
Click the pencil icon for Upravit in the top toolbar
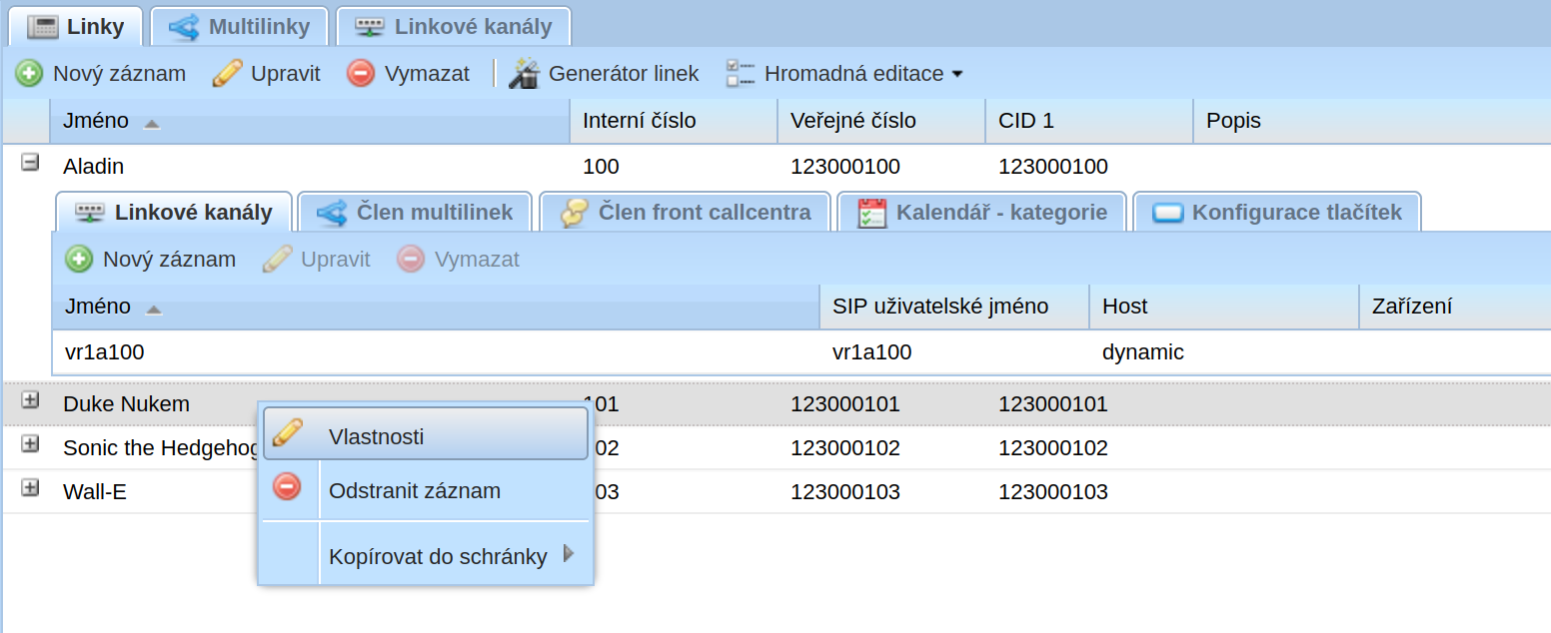[x=228, y=74]
